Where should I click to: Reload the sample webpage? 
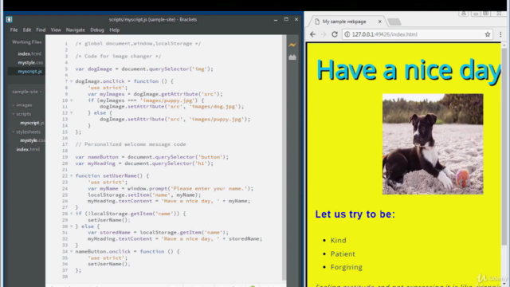pos(335,34)
